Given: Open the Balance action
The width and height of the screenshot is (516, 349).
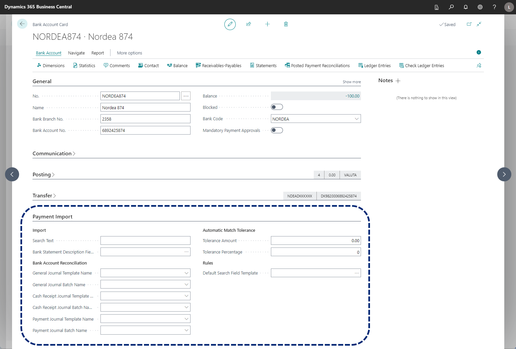Looking at the screenshot, I should coord(177,65).
